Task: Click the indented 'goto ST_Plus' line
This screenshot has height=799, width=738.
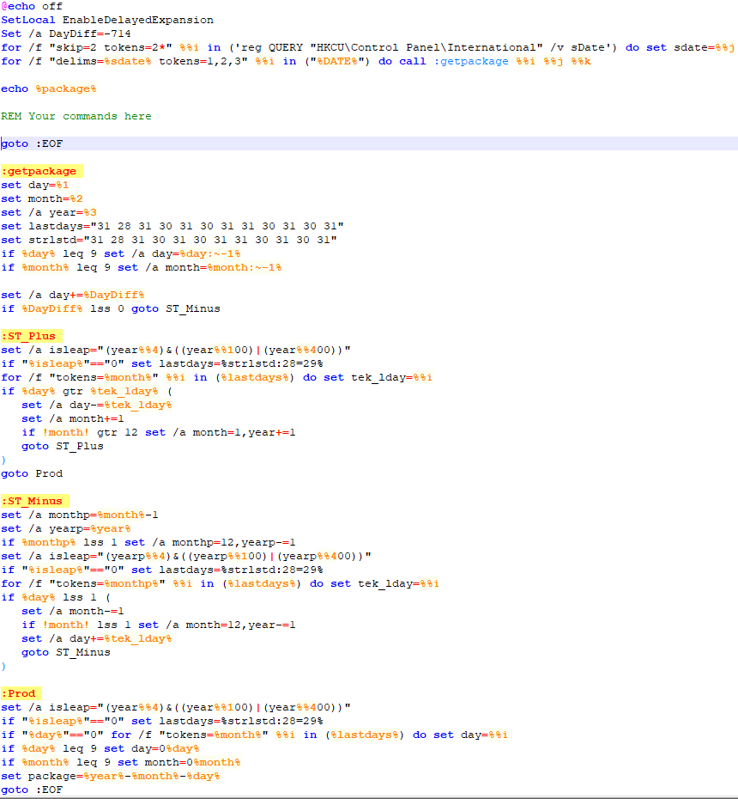Action: (x=62, y=447)
